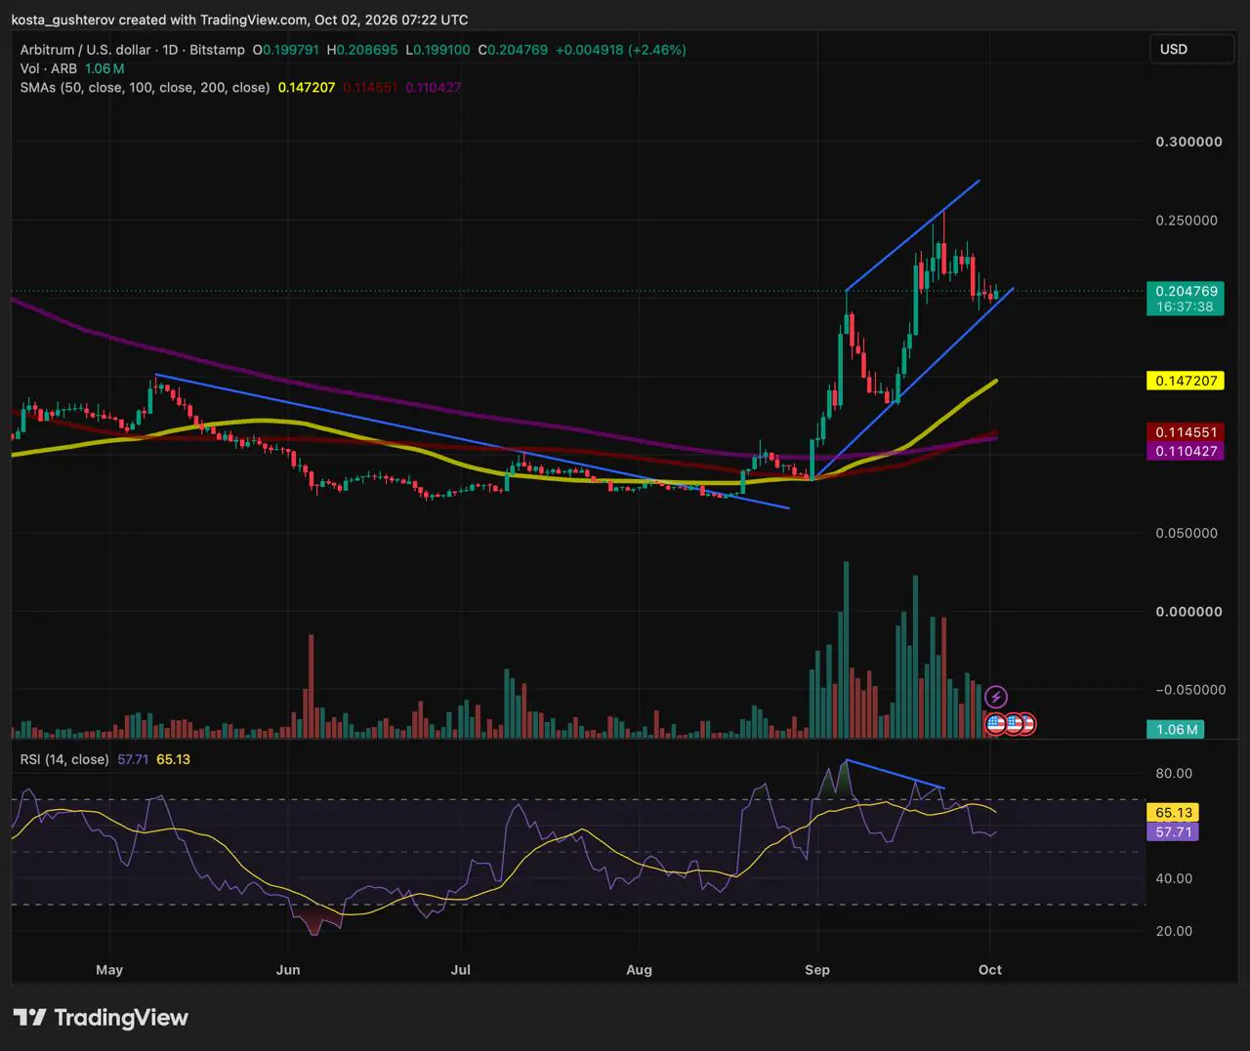Image resolution: width=1250 pixels, height=1051 pixels.
Task: Click the kosta_gushterov created with TradingView.com header
Action: pyautogui.click(x=239, y=20)
